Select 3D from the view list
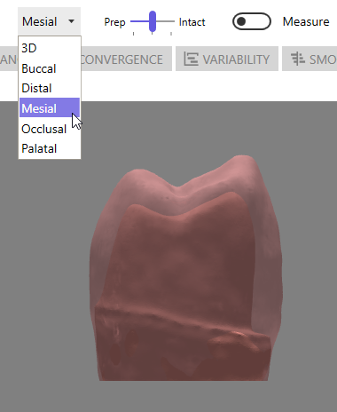The height and width of the screenshot is (412, 337). (50, 48)
